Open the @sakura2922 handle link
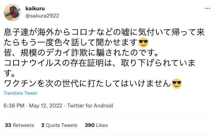 point(42,16)
